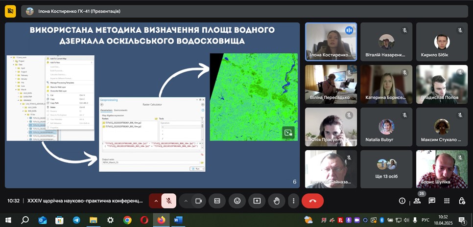
Task: Send an emoji reaction
Action: pyautogui.click(x=237, y=201)
